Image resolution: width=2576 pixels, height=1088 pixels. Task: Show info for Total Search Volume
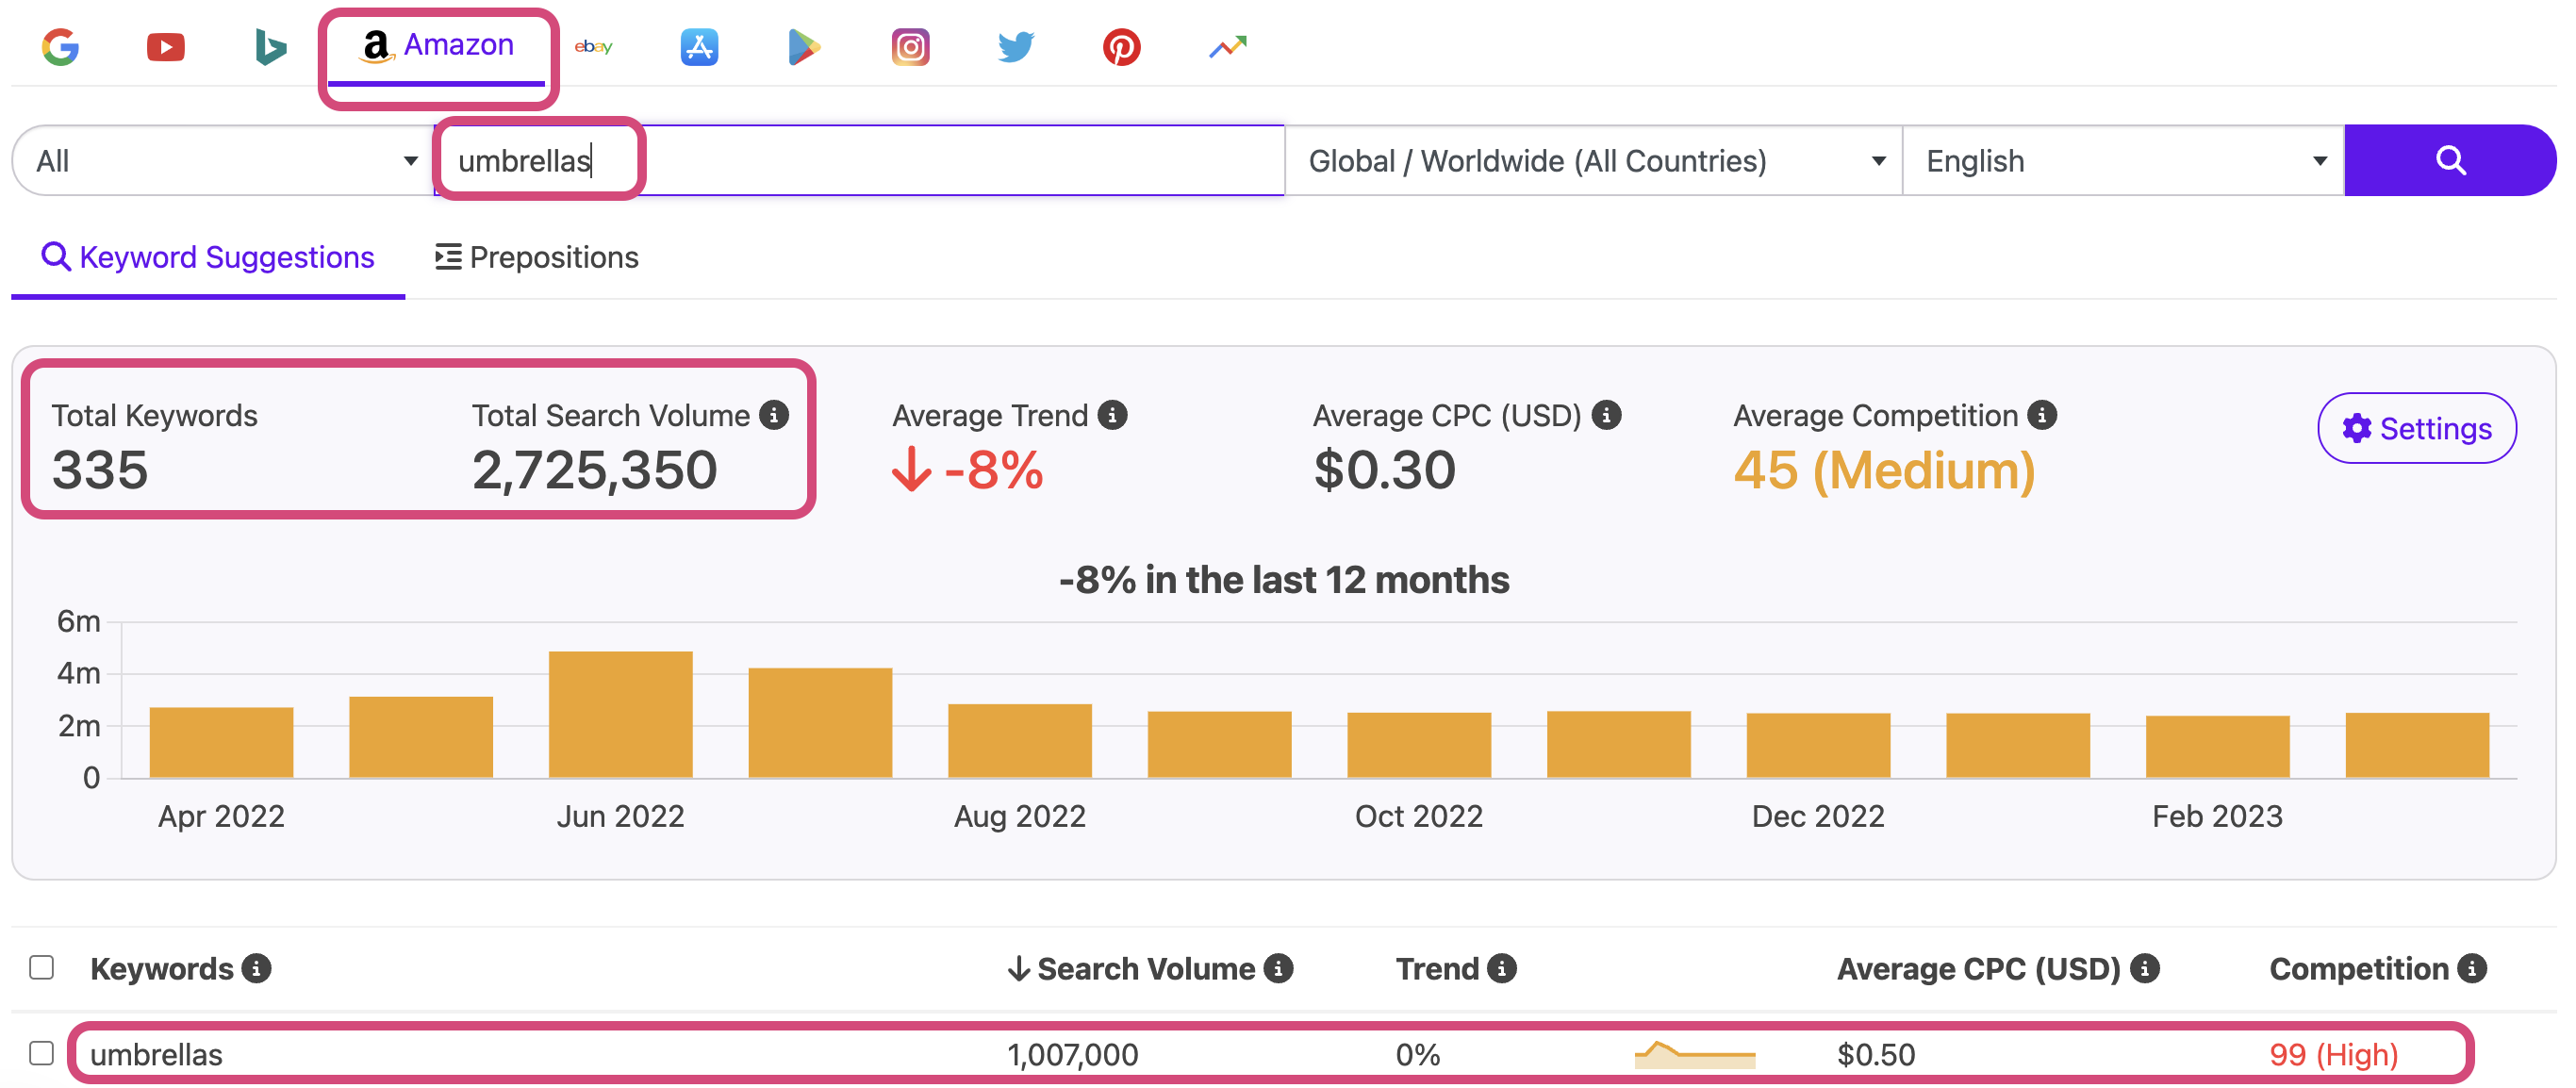[x=774, y=415]
